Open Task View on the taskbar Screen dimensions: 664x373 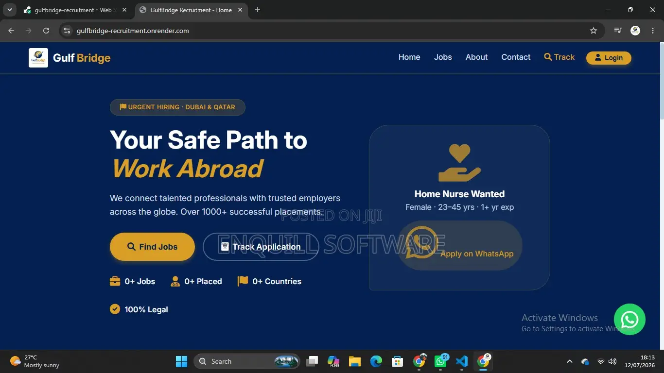(312, 361)
